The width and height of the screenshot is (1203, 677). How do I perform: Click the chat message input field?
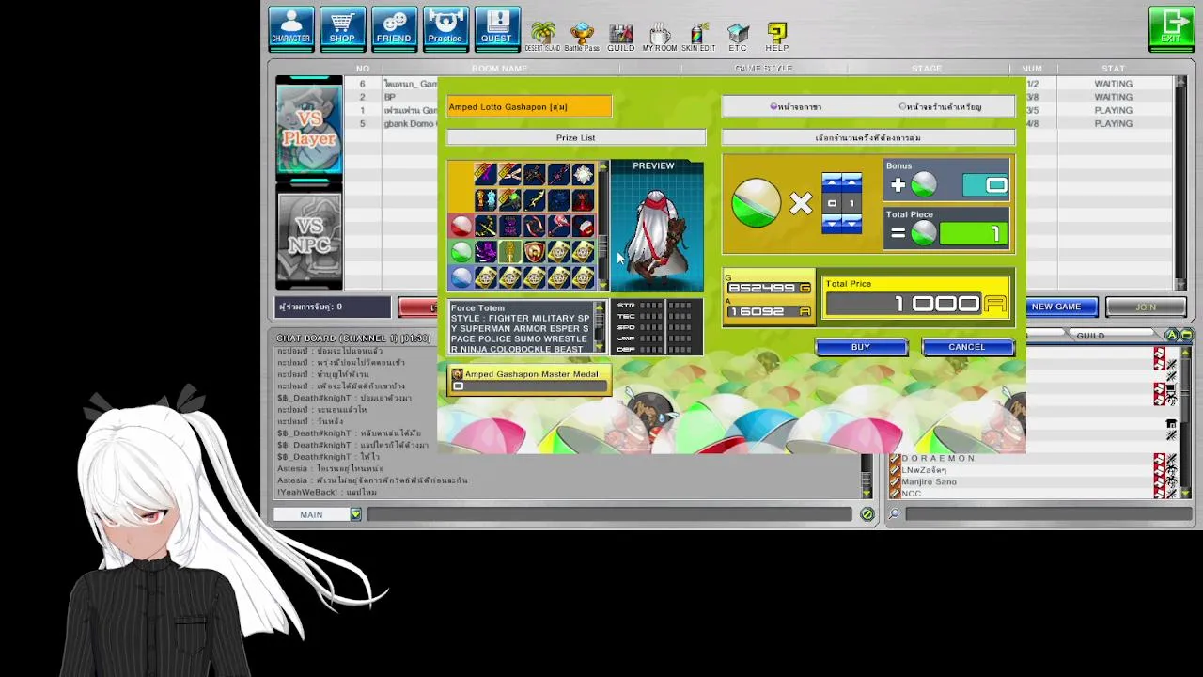609,514
